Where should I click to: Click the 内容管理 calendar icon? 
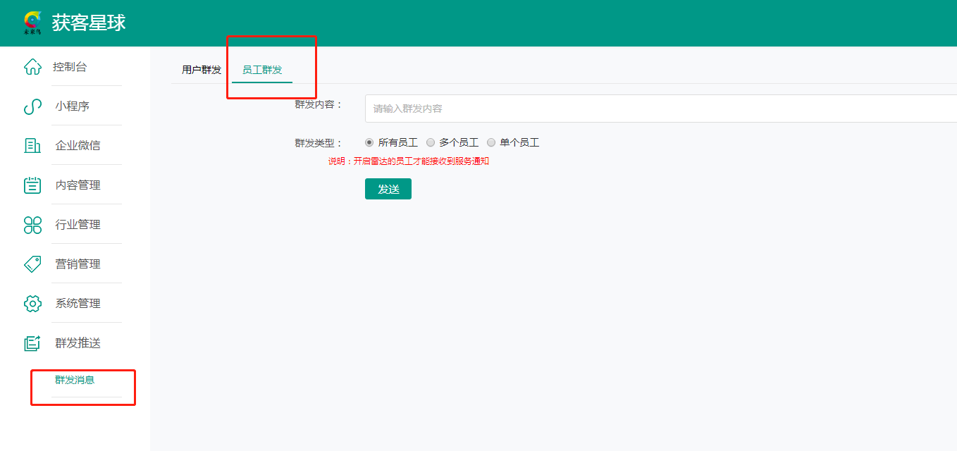pos(32,185)
